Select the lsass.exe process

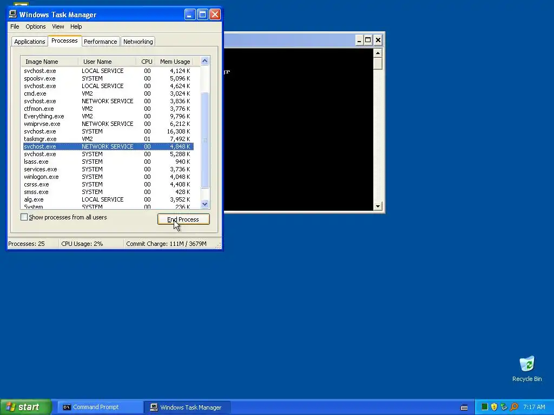[108, 162]
